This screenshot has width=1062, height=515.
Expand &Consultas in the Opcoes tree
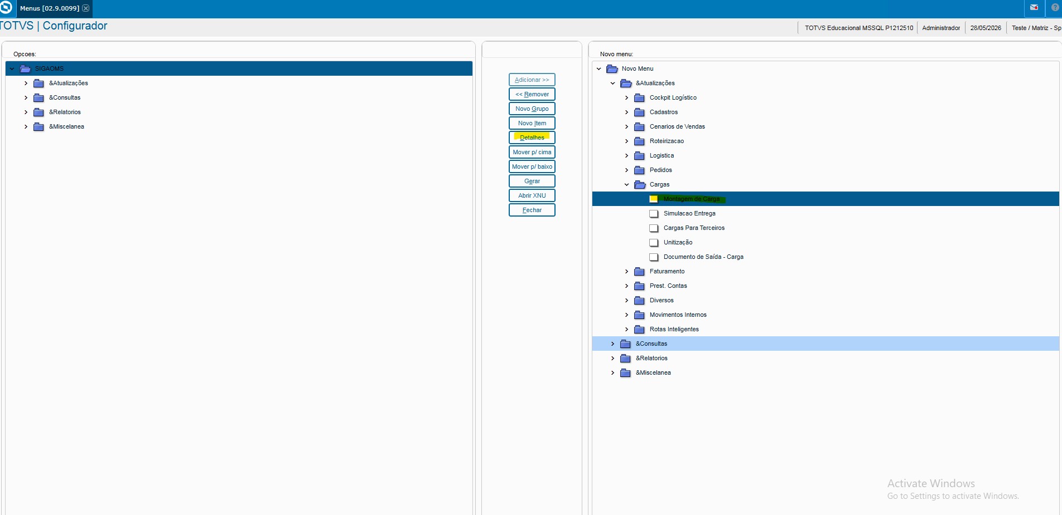click(x=26, y=97)
